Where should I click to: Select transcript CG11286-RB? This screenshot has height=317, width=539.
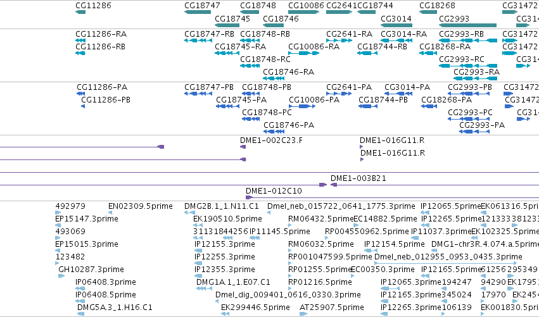tap(100, 47)
